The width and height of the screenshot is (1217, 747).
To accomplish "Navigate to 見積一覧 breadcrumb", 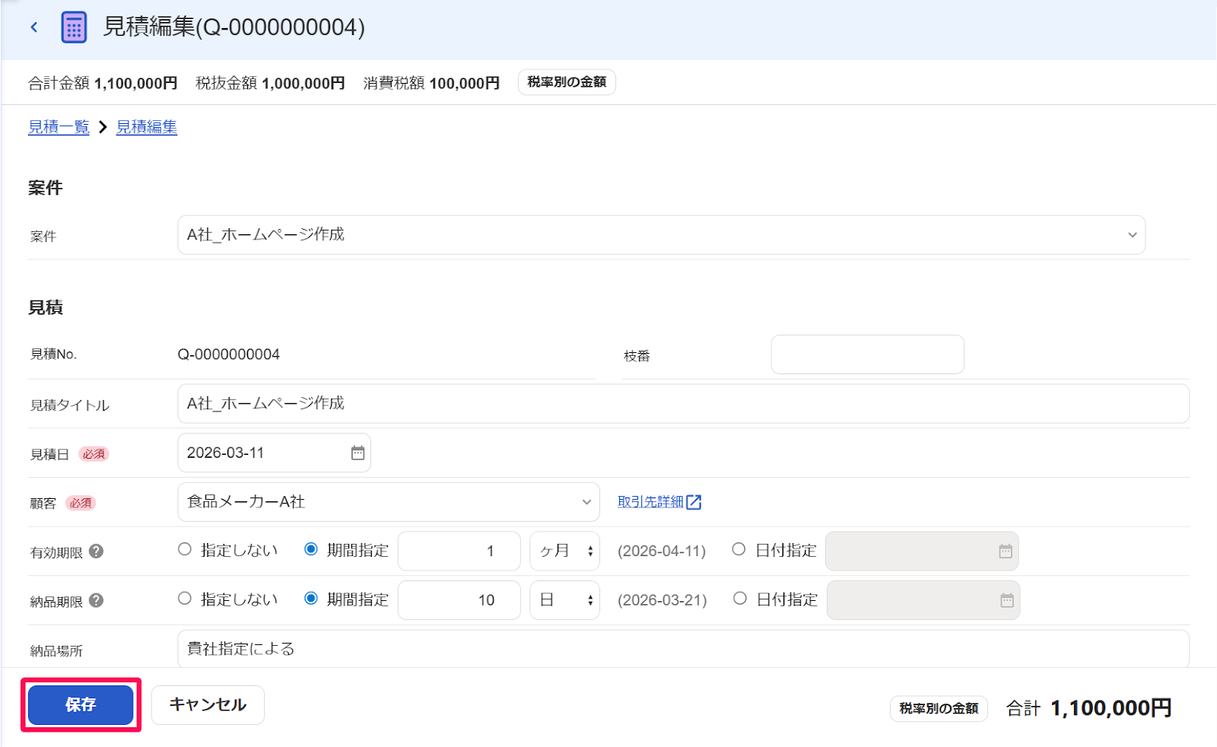I will tap(59, 127).
